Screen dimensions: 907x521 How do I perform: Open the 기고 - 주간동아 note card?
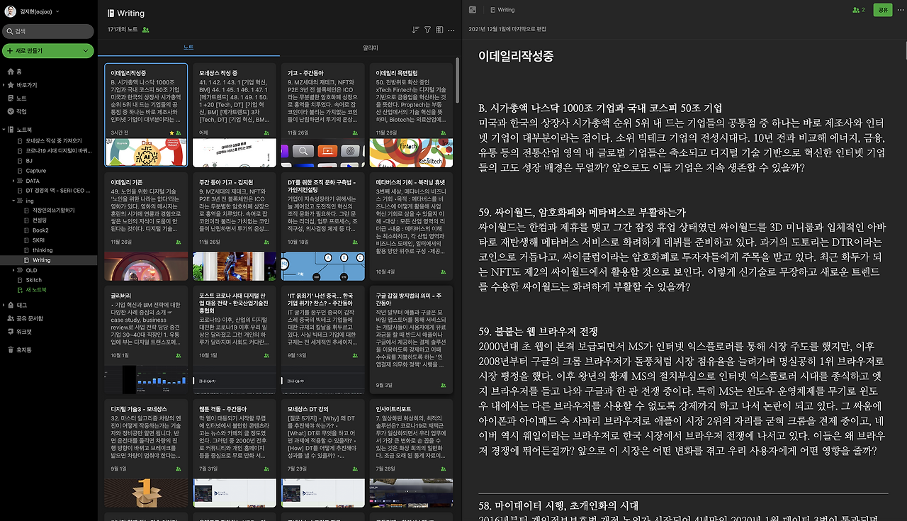pyautogui.click(x=322, y=115)
